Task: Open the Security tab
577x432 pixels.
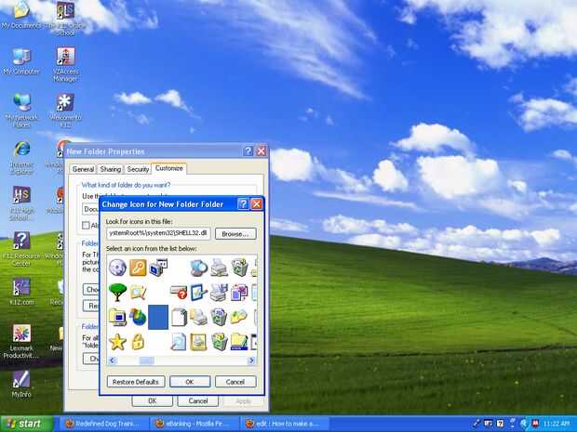Action: click(x=138, y=169)
